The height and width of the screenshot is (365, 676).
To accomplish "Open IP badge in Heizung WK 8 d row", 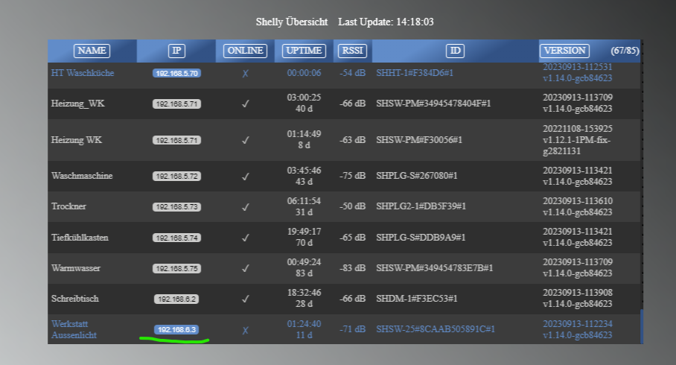I will tap(176, 140).
